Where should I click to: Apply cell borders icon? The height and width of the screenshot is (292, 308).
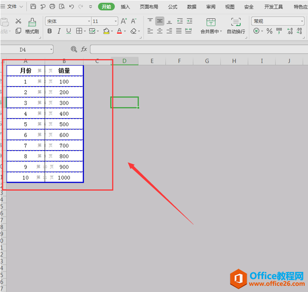(x=79, y=31)
